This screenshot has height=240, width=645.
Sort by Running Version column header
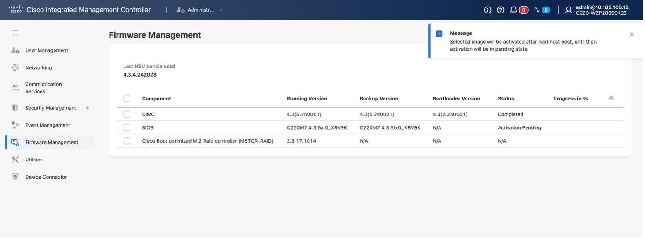[307, 99]
